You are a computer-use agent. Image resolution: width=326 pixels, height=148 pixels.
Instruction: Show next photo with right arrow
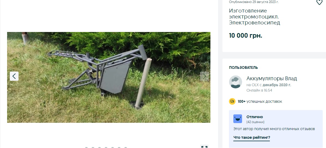[x=204, y=76]
